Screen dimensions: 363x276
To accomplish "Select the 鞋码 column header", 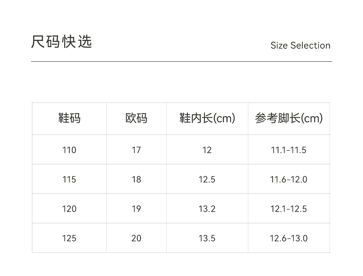I will 69,118.
